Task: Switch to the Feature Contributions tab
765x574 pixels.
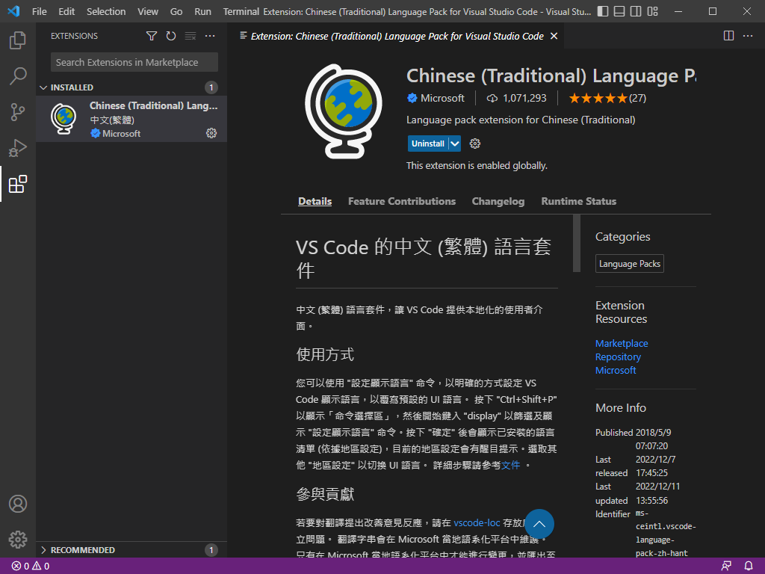Action: click(401, 201)
